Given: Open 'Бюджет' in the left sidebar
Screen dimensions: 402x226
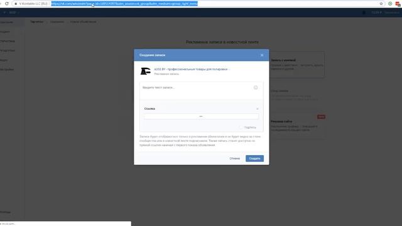Looking at the screenshot, I should 5,32.
